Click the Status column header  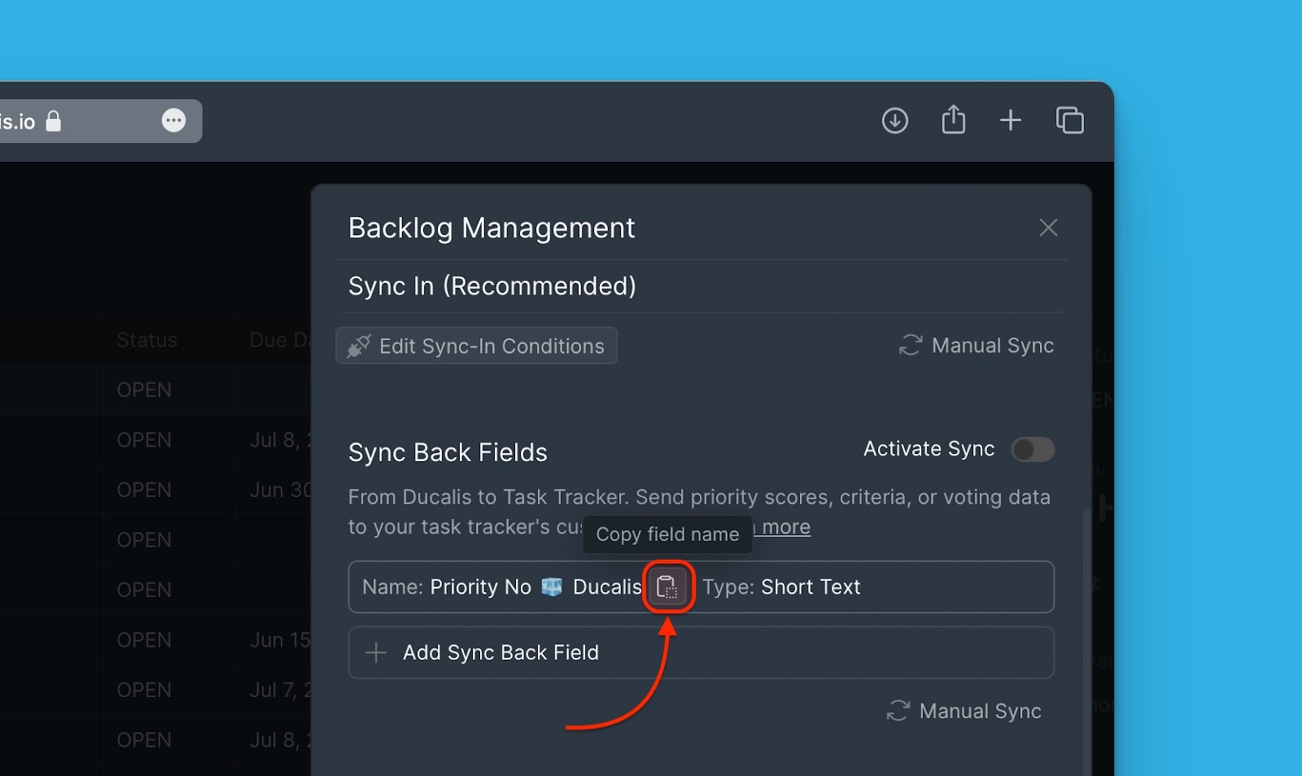point(147,340)
